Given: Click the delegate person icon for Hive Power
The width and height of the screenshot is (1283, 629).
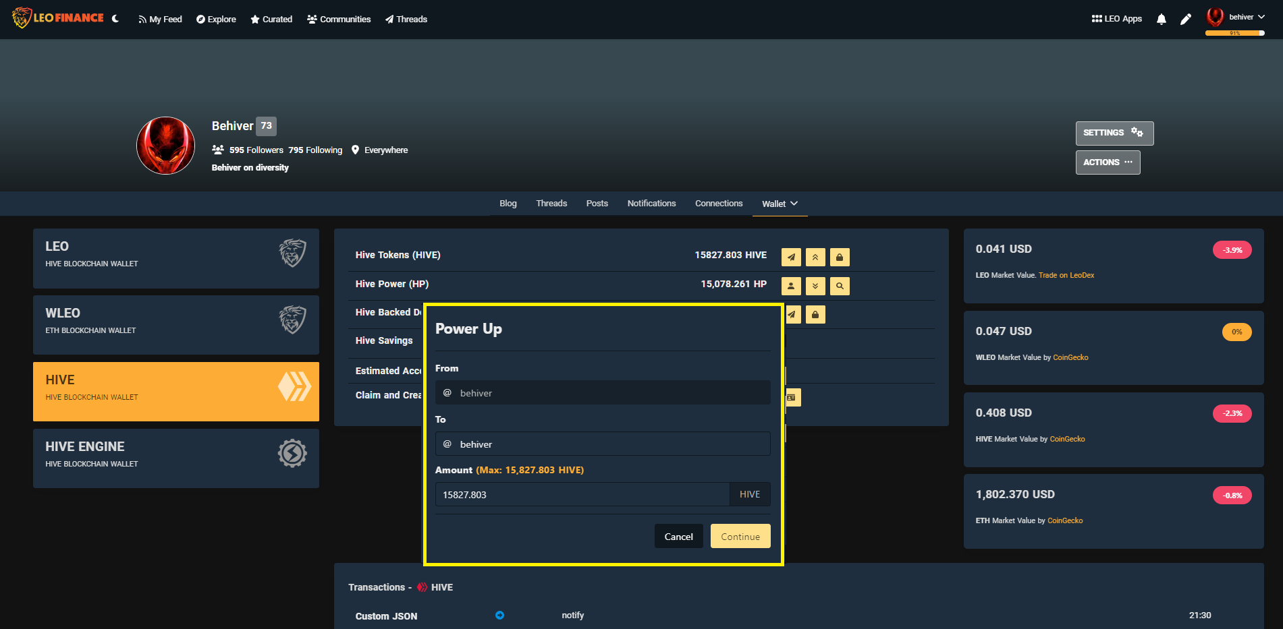Looking at the screenshot, I should [x=791, y=286].
